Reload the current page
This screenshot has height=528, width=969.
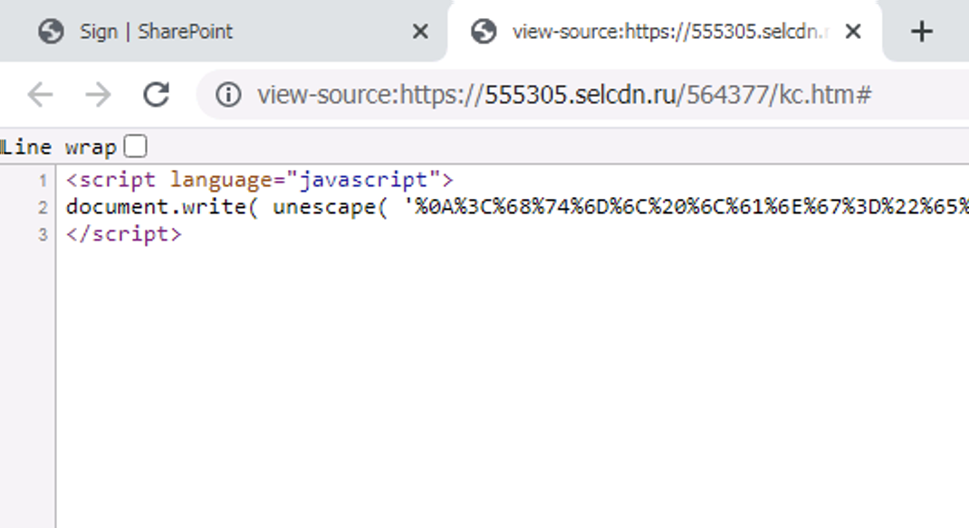157,95
